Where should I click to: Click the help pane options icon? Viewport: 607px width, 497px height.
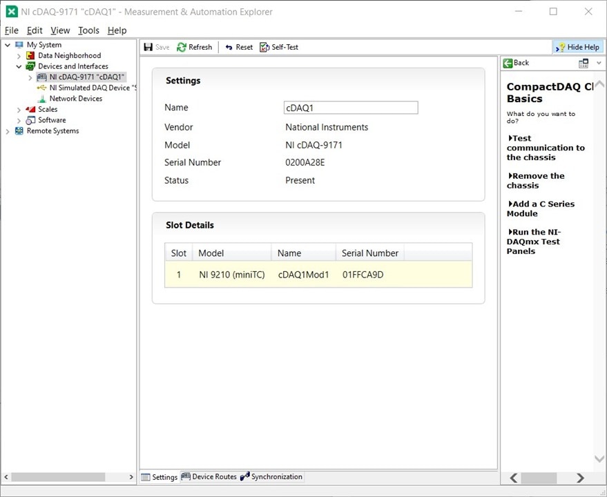coord(584,63)
